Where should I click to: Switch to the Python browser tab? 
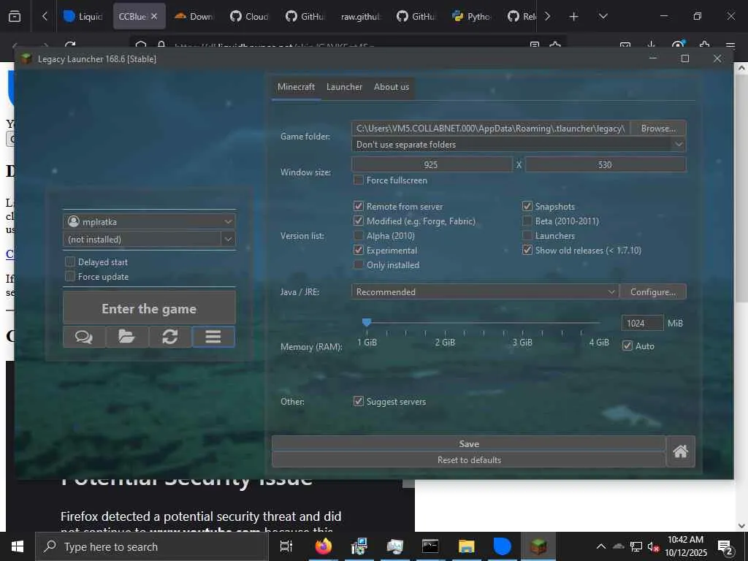pos(472,16)
